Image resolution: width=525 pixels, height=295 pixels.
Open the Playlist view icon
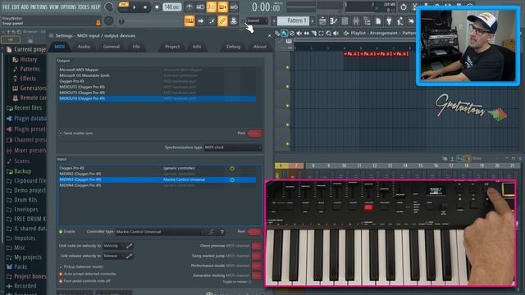point(322,20)
